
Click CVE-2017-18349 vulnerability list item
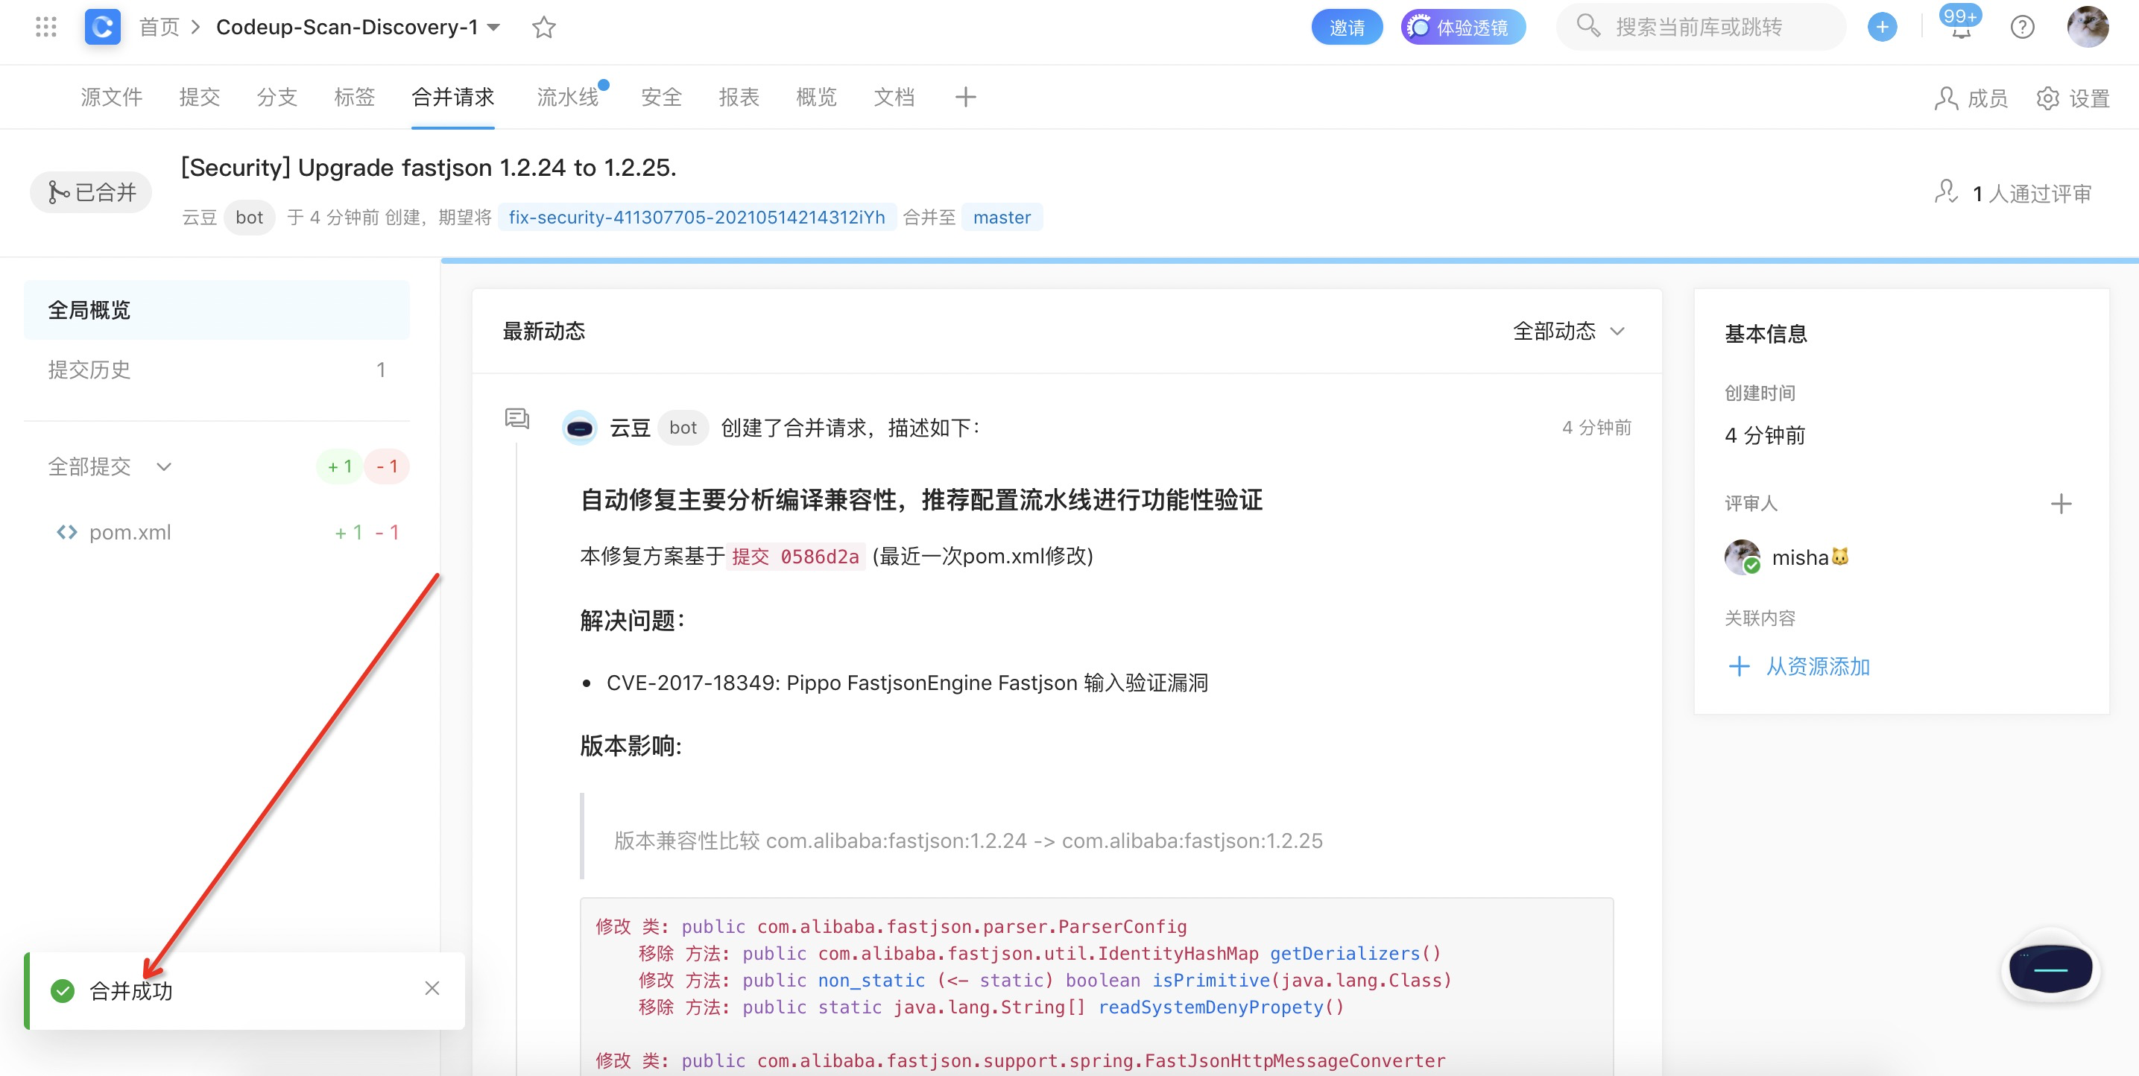click(x=907, y=683)
